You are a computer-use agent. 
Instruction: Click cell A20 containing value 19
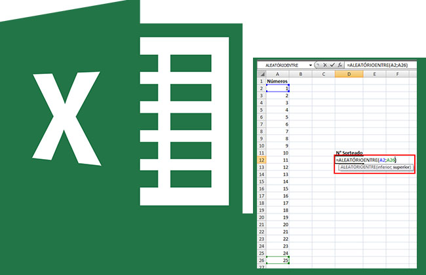[277, 217]
